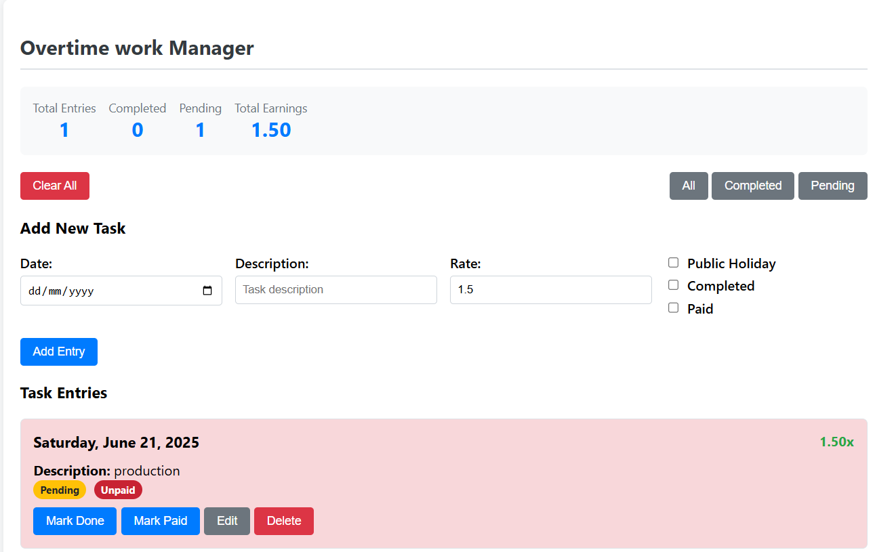875x552 pixels.
Task: Mark the production task as Done
Action: coord(75,521)
